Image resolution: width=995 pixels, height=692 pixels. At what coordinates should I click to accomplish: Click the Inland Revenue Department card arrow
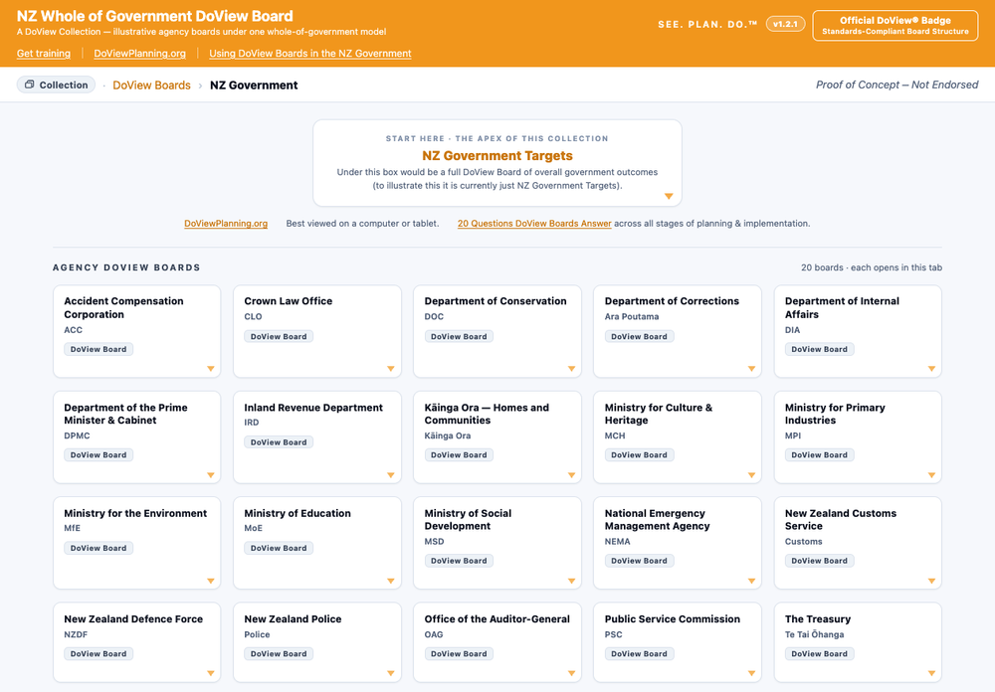(391, 475)
